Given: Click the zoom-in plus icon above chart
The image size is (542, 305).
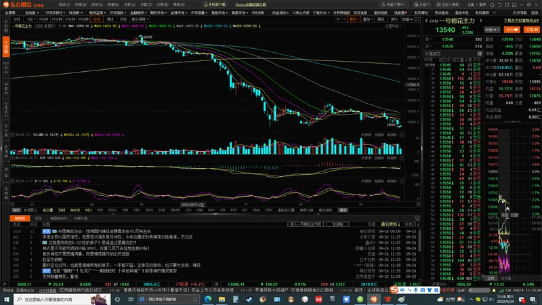Looking at the screenshot, I should click(x=337, y=20).
